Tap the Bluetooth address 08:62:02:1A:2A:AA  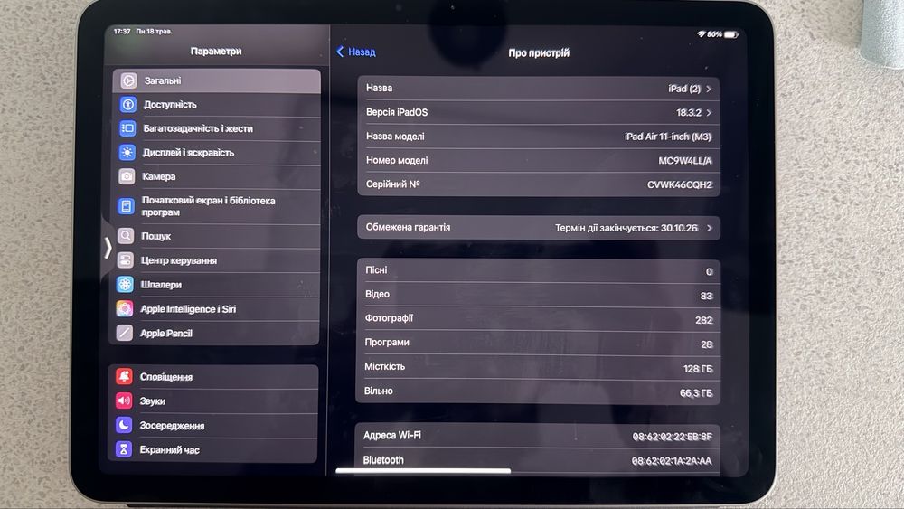672,461
